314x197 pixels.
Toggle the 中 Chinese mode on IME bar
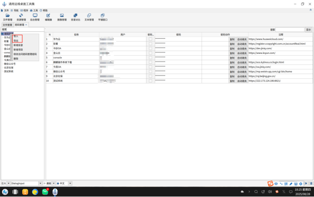[x=276, y=184]
